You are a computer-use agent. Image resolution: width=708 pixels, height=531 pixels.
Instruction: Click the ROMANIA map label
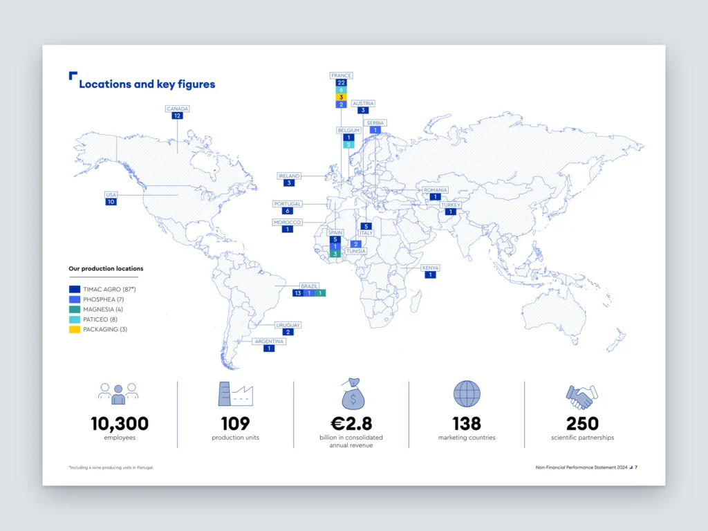click(436, 190)
